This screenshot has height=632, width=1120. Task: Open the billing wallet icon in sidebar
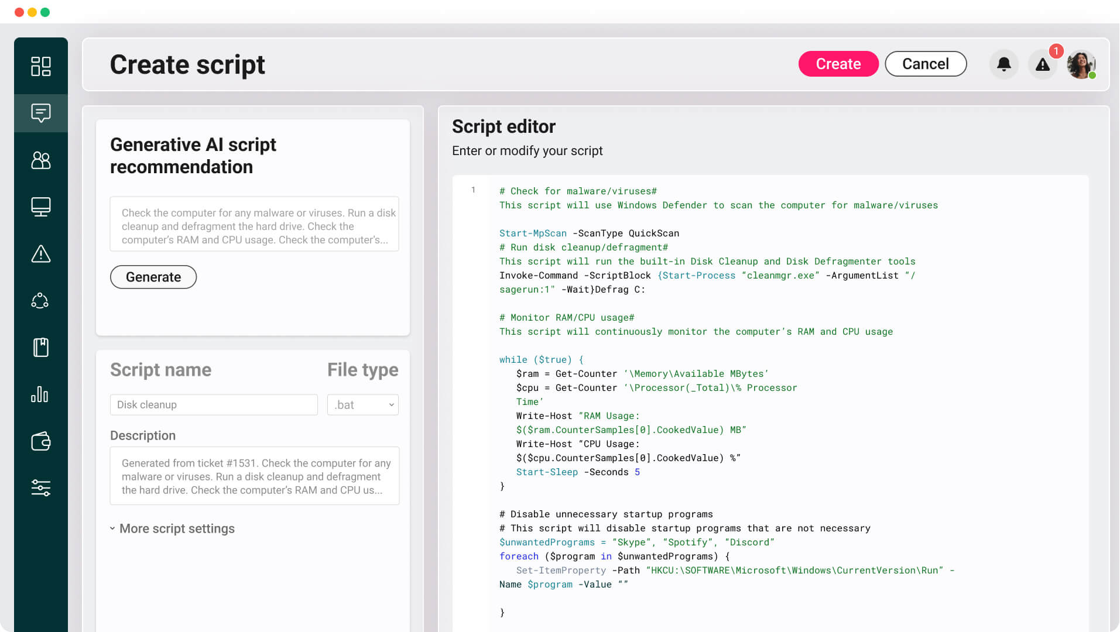(x=40, y=441)
